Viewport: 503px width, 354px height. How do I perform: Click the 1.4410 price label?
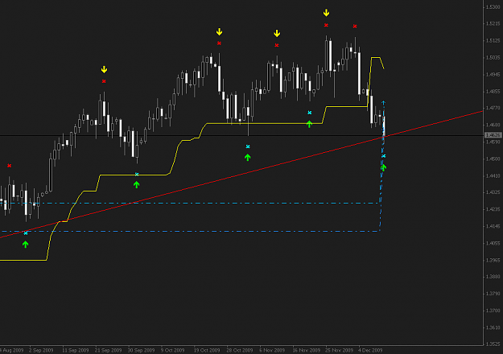(x=493, y=175)
